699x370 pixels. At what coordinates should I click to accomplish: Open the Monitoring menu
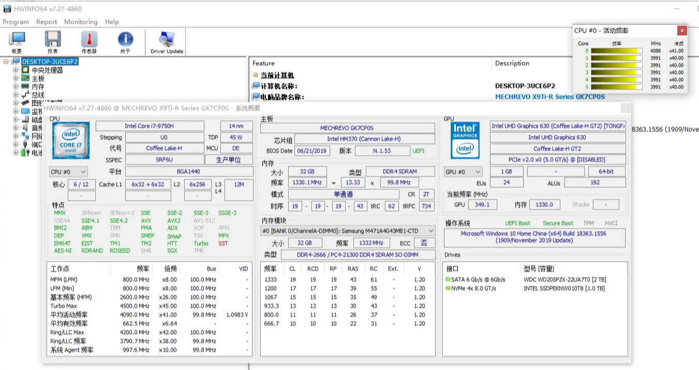coord(81,22)
